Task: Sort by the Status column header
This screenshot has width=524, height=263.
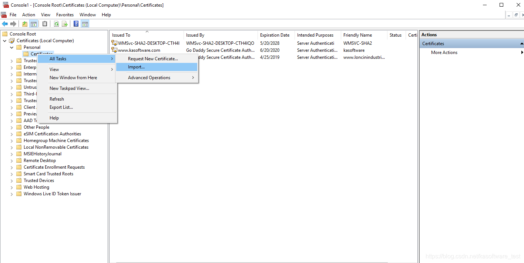Action: point(396,35)
